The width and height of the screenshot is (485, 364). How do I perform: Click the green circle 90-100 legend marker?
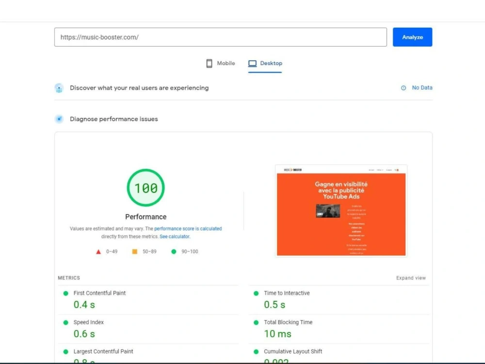(x=173, y=251)
